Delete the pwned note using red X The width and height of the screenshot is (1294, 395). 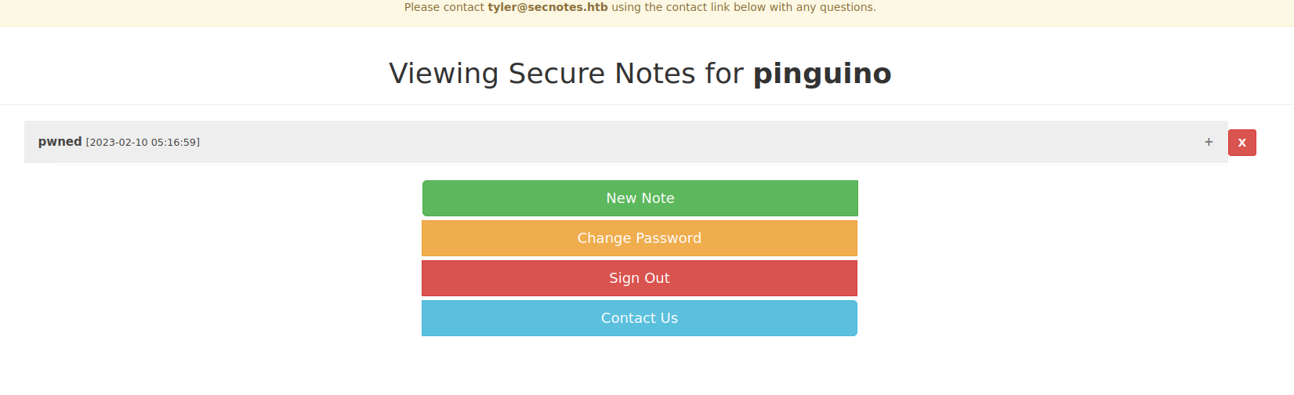[1242, 143]
